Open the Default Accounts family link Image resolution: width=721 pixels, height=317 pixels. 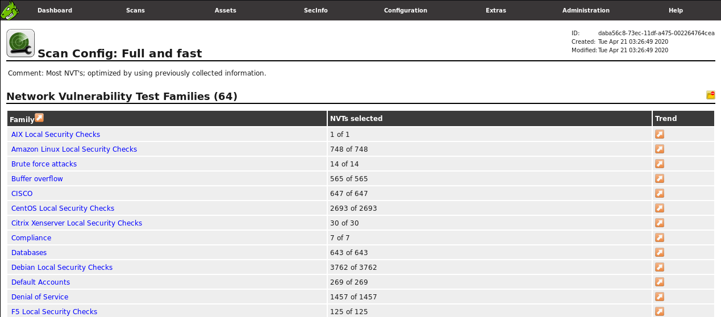tap(40, 282)
